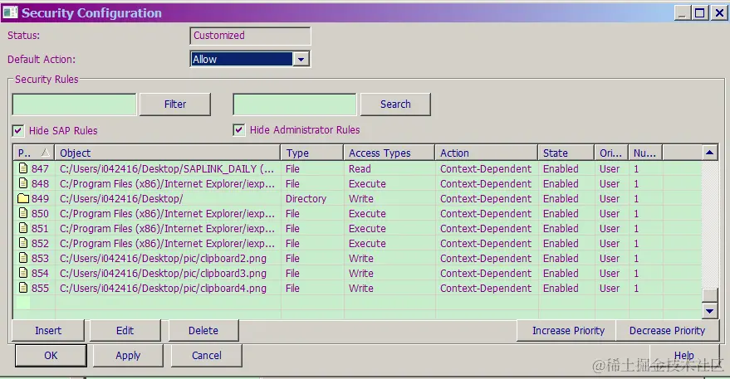Open Help for security configuration
This screenshot has height=379, width=730.
(x=684, y=355)
